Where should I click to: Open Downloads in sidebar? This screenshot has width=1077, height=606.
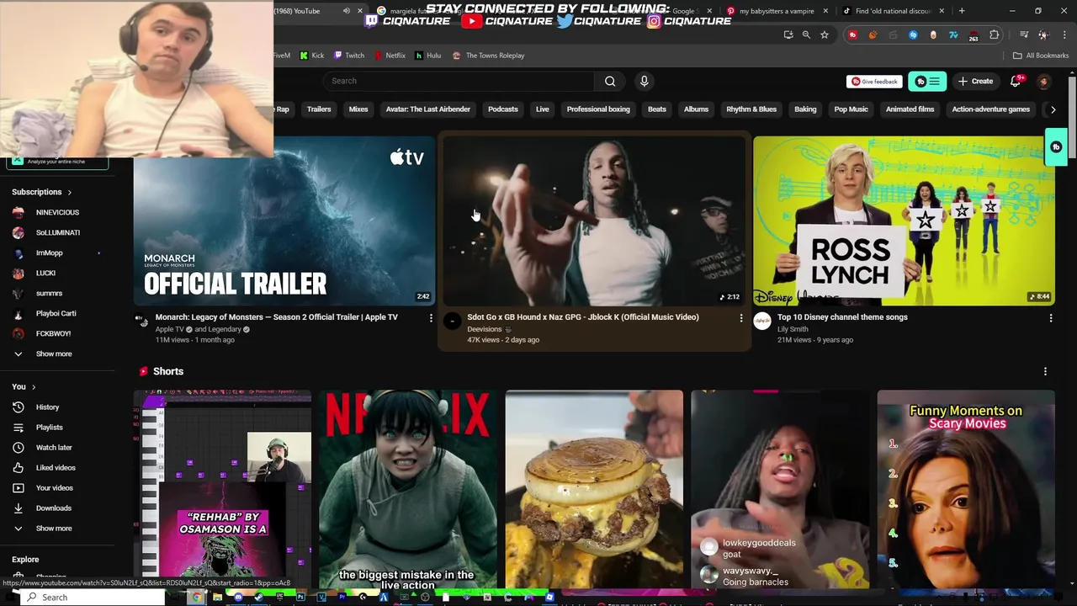pos(57,508)
